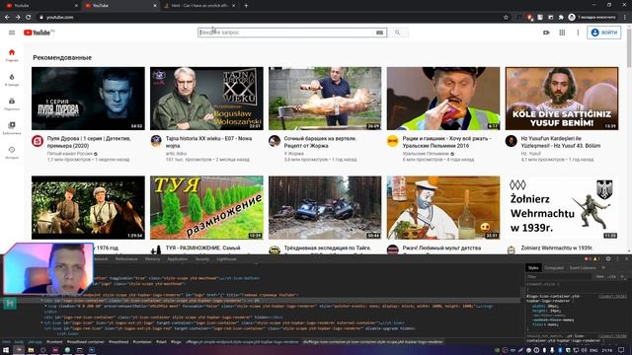Open the Chrome three-dot menu
This screenshot has width=632, height=355.
(x=625, y=18)
